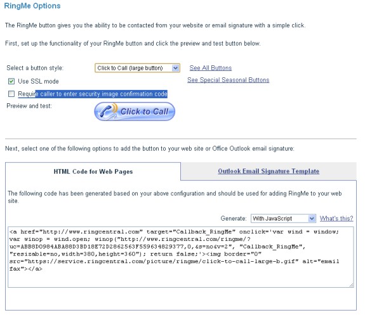The image size is (365, 315).
Task: Enable the security image confirmation code checkbox
Action: 11,94
